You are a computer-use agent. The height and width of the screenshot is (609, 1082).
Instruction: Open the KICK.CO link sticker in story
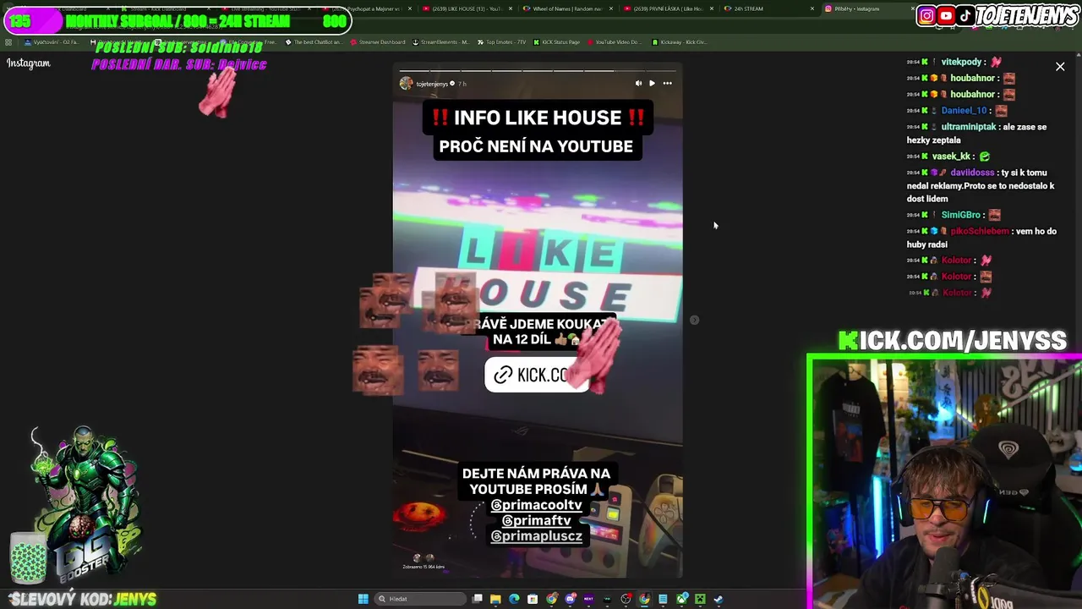point(536,375)
